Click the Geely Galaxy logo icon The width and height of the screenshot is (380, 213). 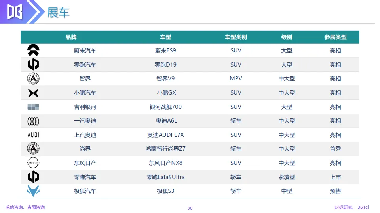coord(33,107)
